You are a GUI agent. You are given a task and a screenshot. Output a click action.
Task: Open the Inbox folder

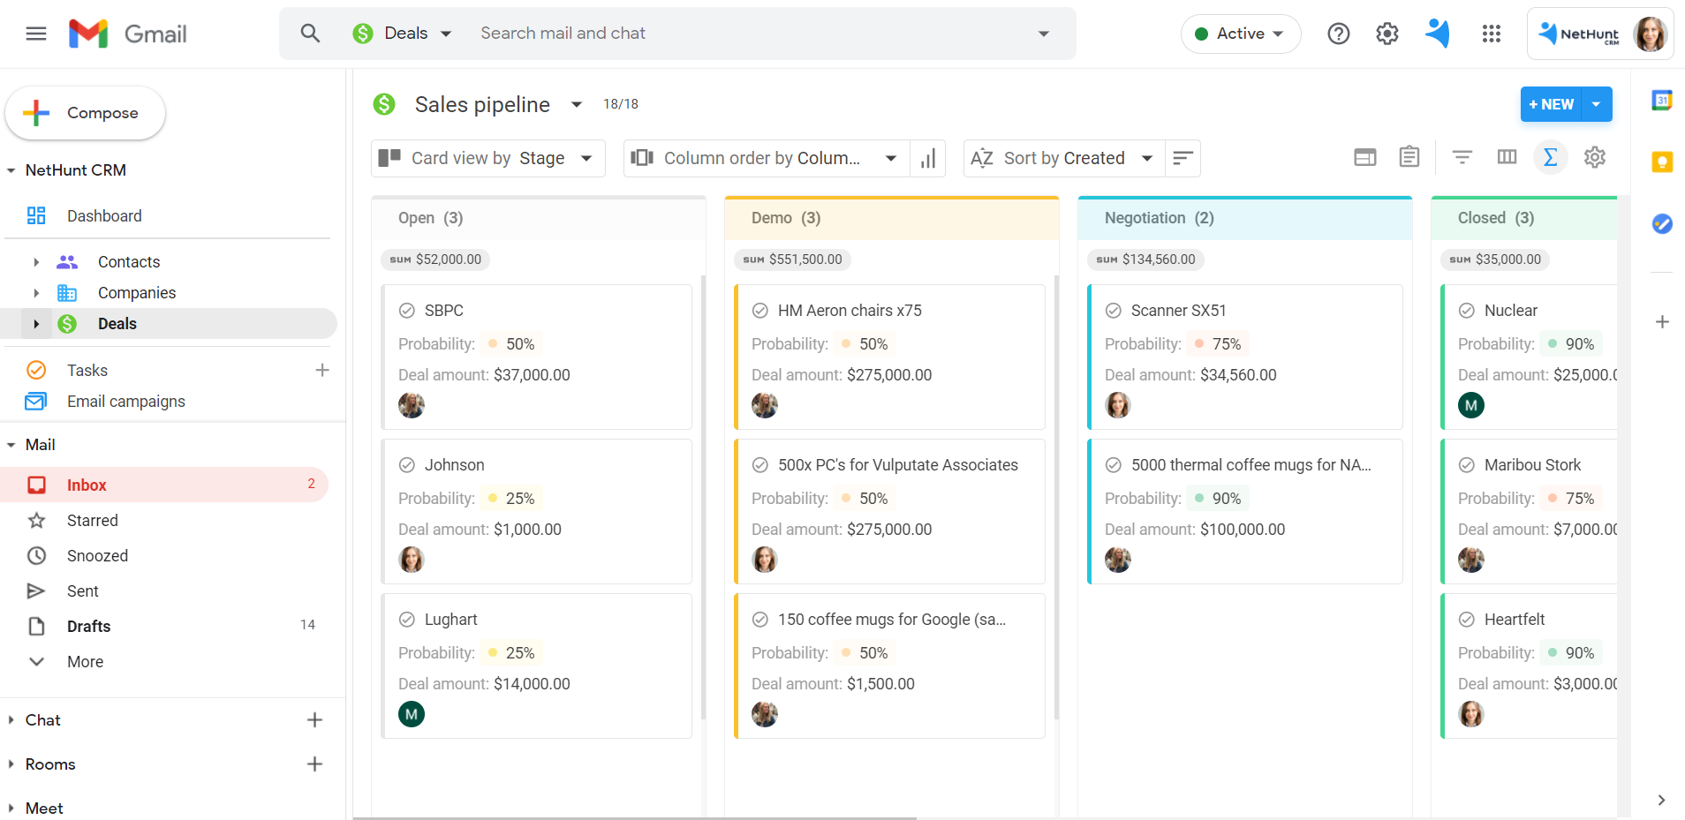click(x=87, y=485)
